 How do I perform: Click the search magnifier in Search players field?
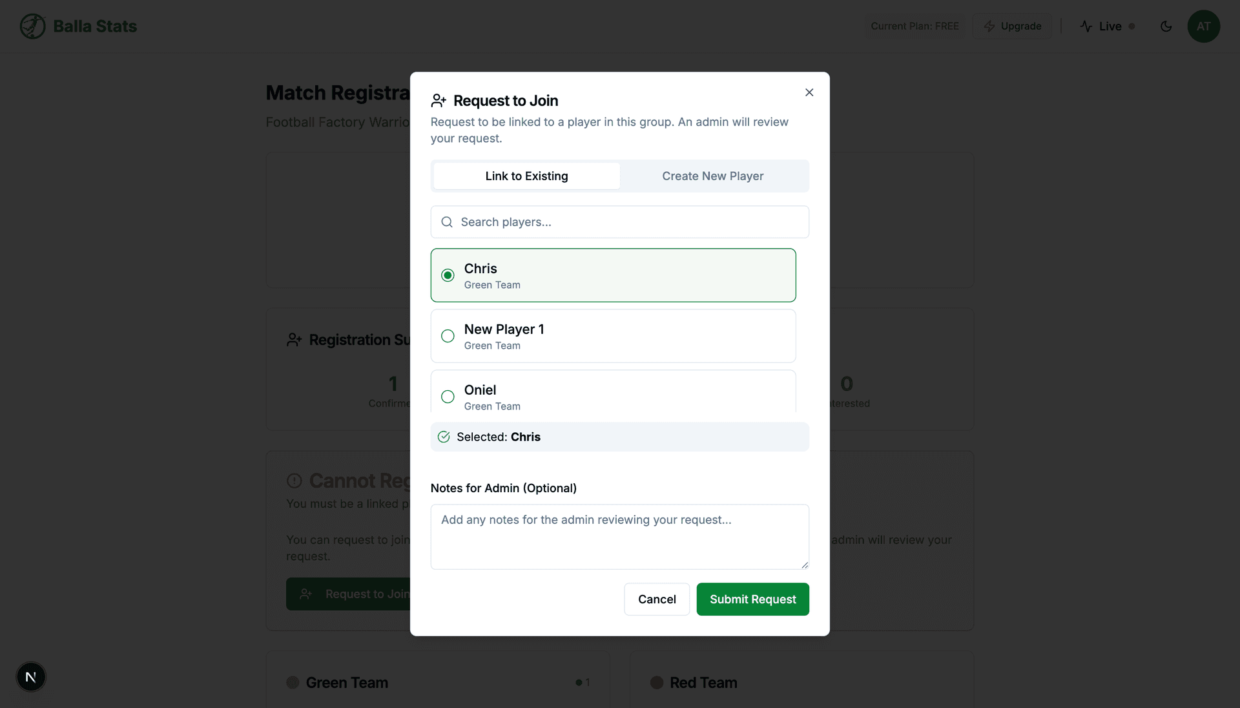click(447, 222)
